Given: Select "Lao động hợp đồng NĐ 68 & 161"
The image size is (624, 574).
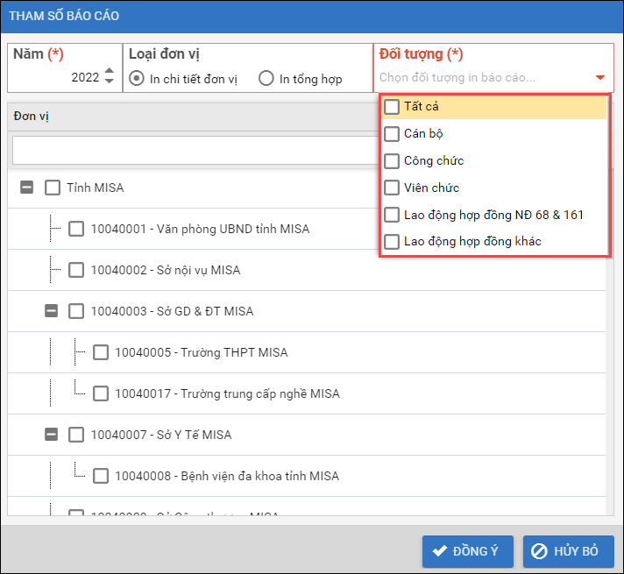Looking at the screenshot, I should click(392, 215).
